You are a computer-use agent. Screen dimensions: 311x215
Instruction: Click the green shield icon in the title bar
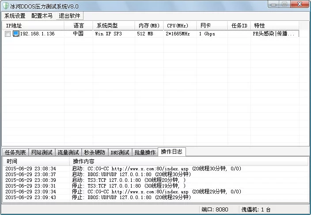coord(6,6)
